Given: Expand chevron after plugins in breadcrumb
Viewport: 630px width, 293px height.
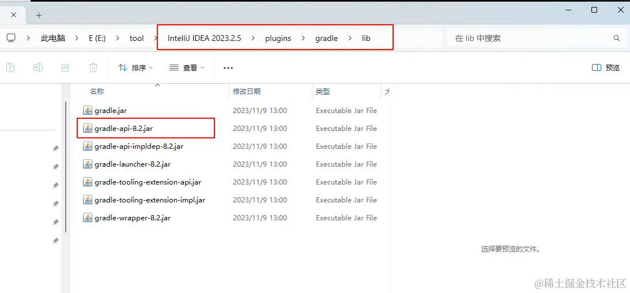Looking at the screenshot, I should point(303,38).
